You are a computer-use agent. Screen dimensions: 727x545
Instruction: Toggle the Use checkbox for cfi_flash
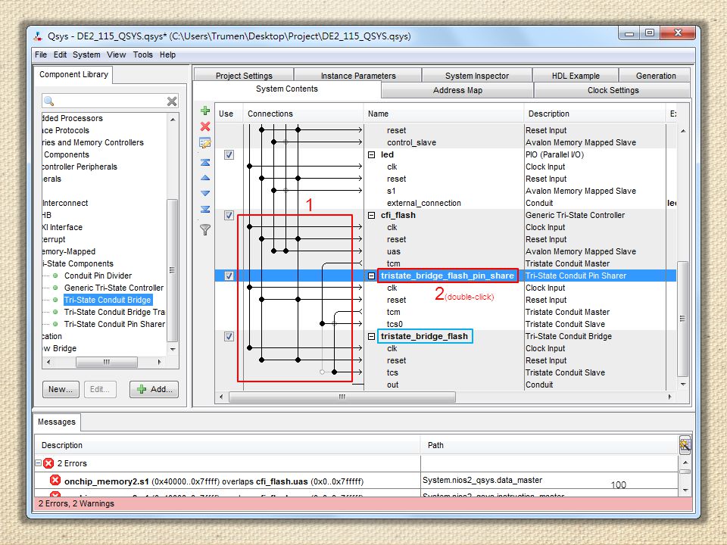[x=229, y=216]
